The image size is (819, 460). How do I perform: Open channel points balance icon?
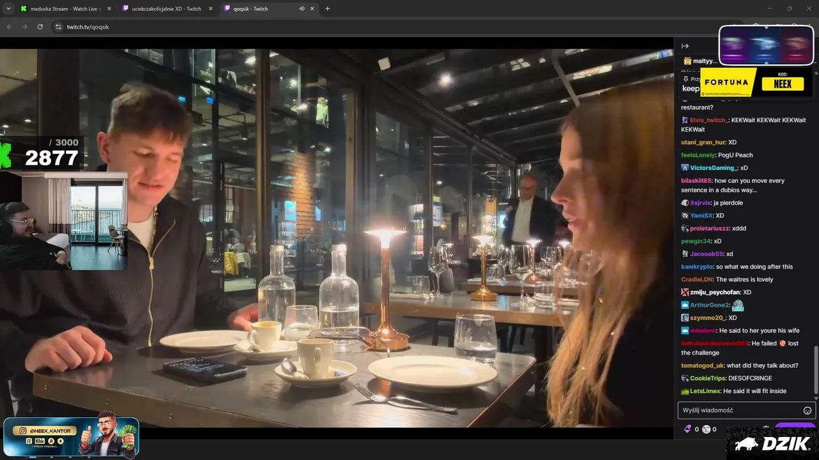706,429
